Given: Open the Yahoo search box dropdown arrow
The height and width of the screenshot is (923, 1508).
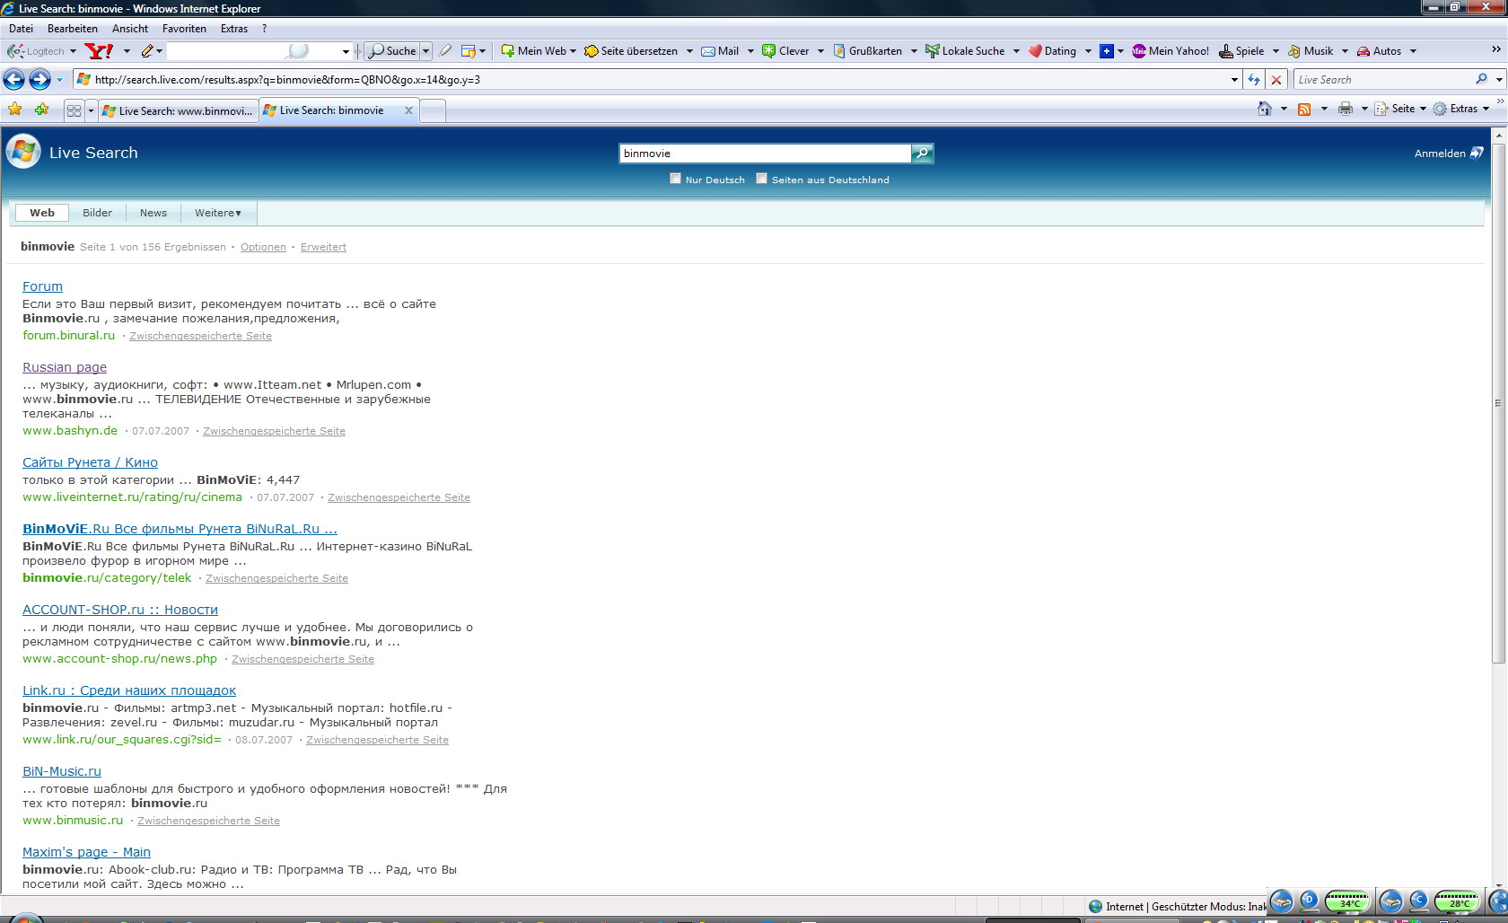Looking at the screenshot, I should 346,52.
